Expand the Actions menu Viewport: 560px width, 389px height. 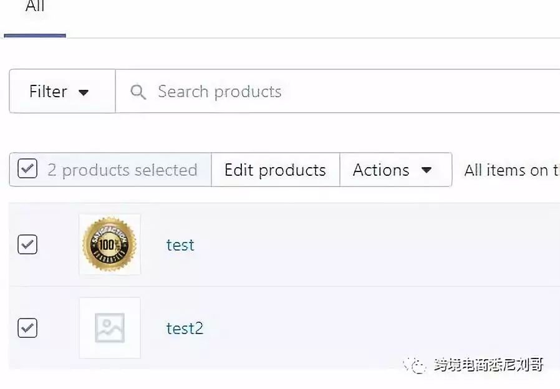(395, 170)
